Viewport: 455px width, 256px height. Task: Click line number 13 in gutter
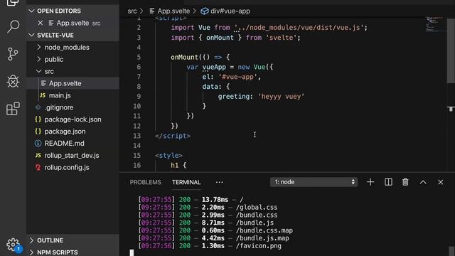click(137, 136)
